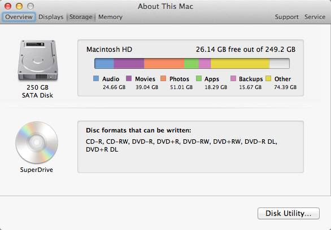Viewport: 331px width, 230px height.
Task: Open the Support section
Action: (287, 17)
